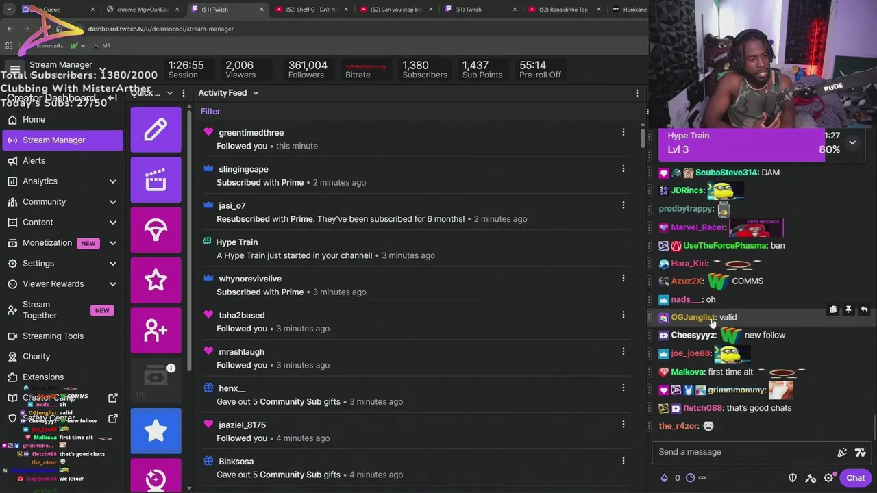Click the add-user quick action tile
877x493 pixels.
[156, 331]
